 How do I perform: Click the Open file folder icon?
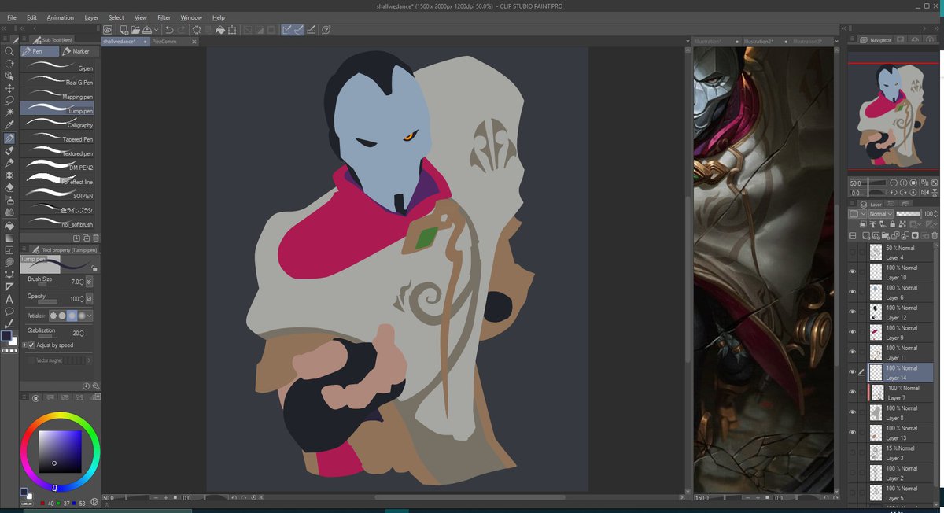pos(135,30)
